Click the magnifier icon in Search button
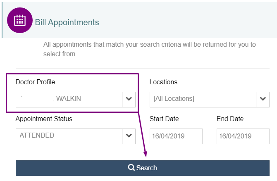The image size is (277, 181). pos(131,168)
